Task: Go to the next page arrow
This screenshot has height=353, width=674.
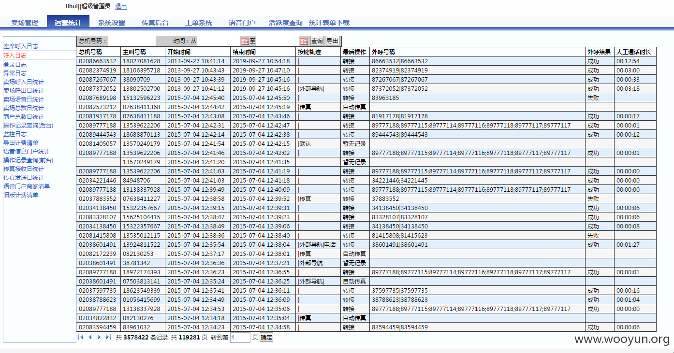Action: click(99, 337)
